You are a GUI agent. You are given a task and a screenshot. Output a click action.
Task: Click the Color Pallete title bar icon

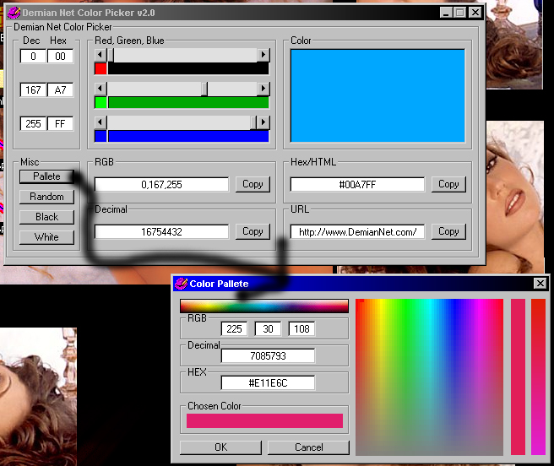pyautogui.click(x=180, y=284)
